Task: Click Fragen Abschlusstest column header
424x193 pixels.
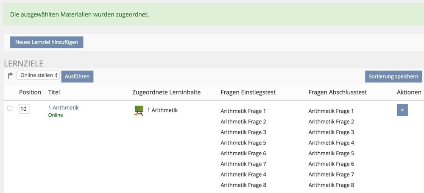Action: tap(338, 92)
